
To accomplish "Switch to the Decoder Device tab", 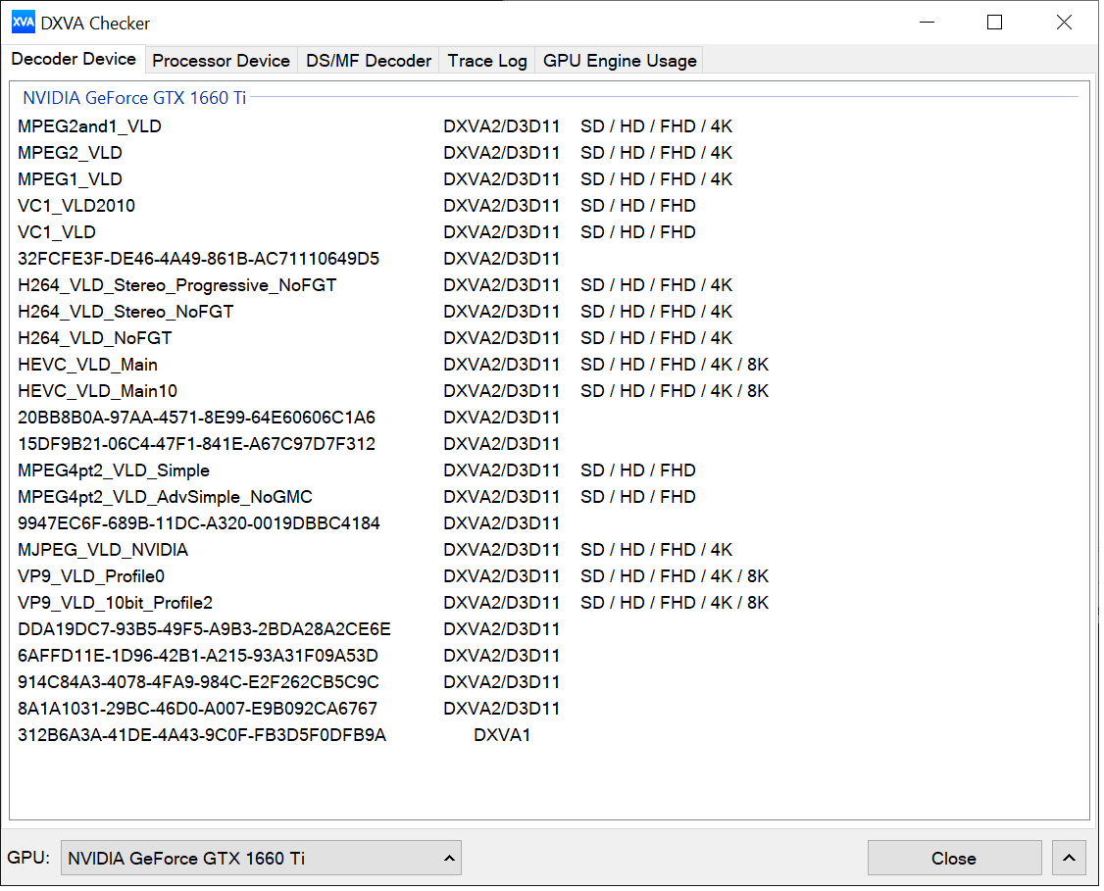I will tap(74, 59).
